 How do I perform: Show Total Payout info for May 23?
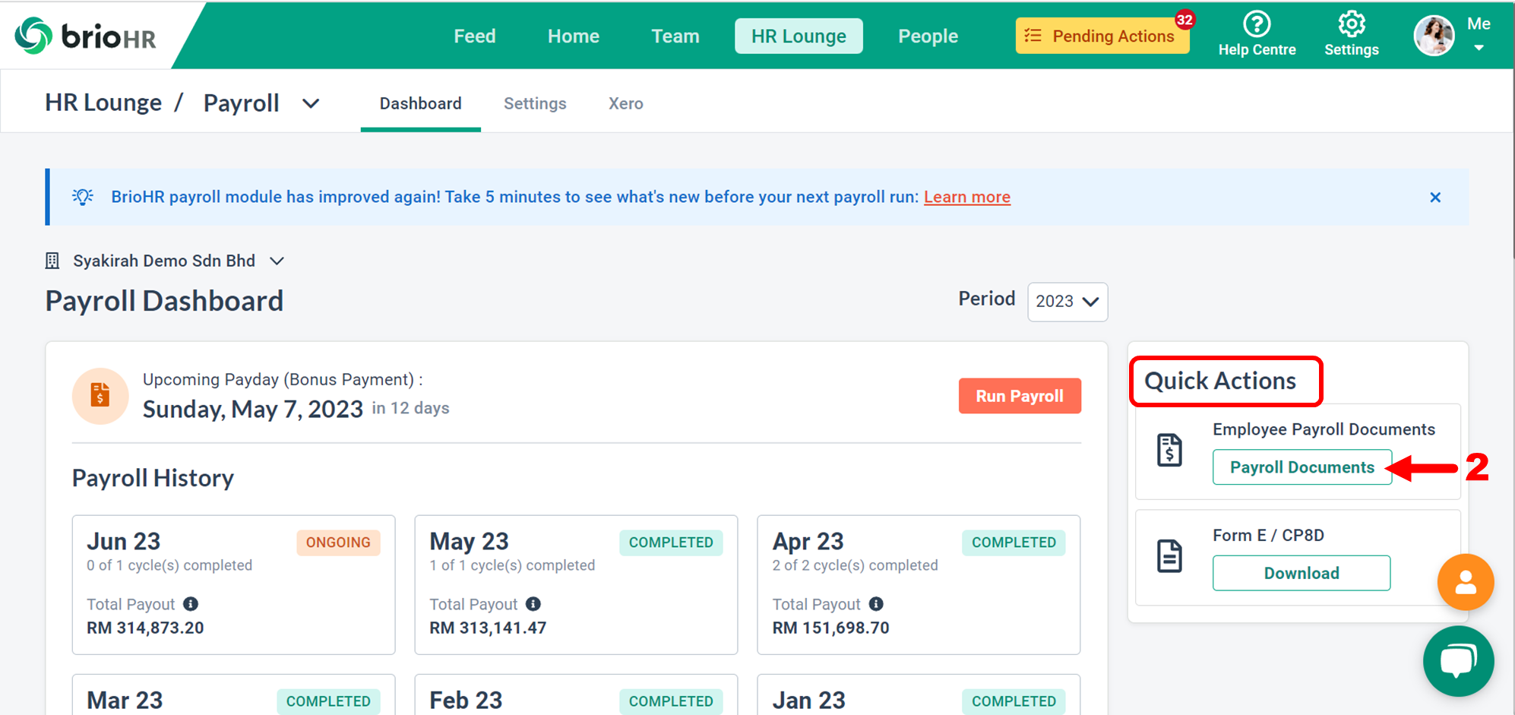point(533,604)
